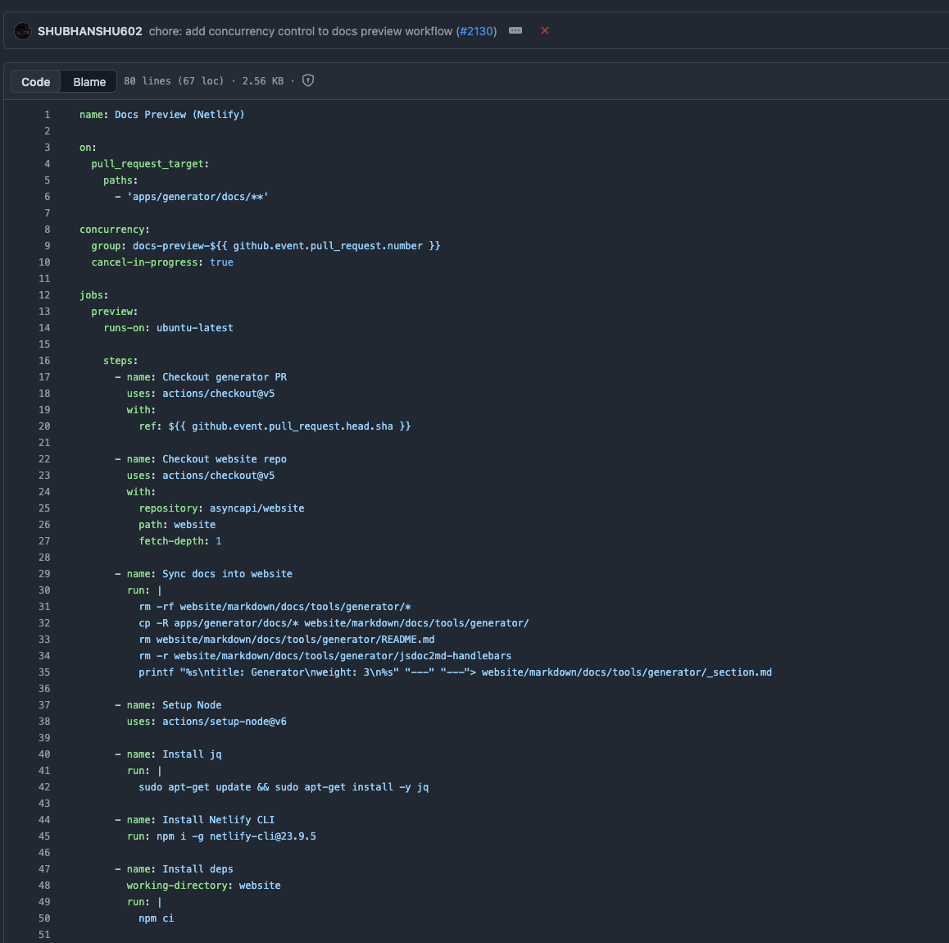This screenshot has width=949, height=943.
Task: Click line number 35
Action: pos(44,672)
